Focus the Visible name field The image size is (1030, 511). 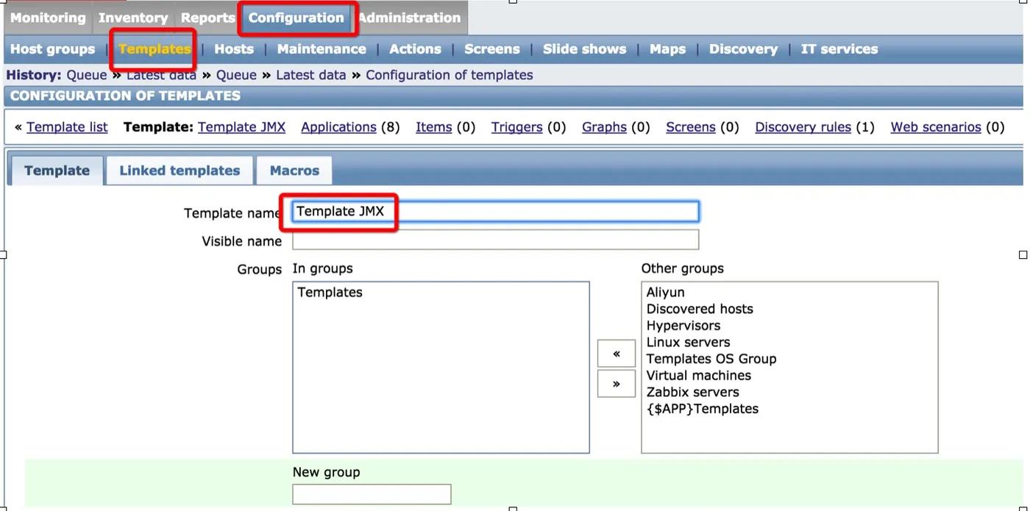tap(495, 240)
